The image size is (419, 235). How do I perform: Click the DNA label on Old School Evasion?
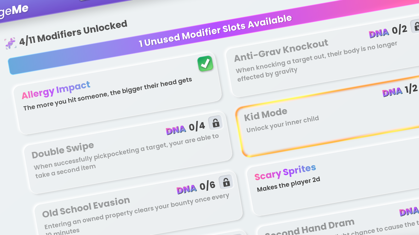tap(187, 189)
